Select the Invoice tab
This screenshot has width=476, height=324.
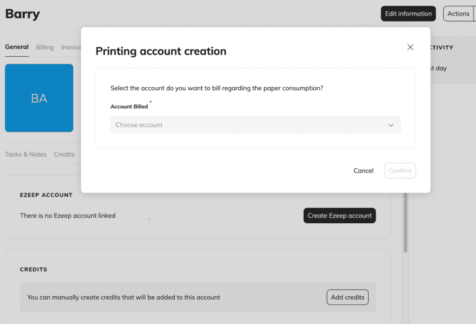[71, 47]
